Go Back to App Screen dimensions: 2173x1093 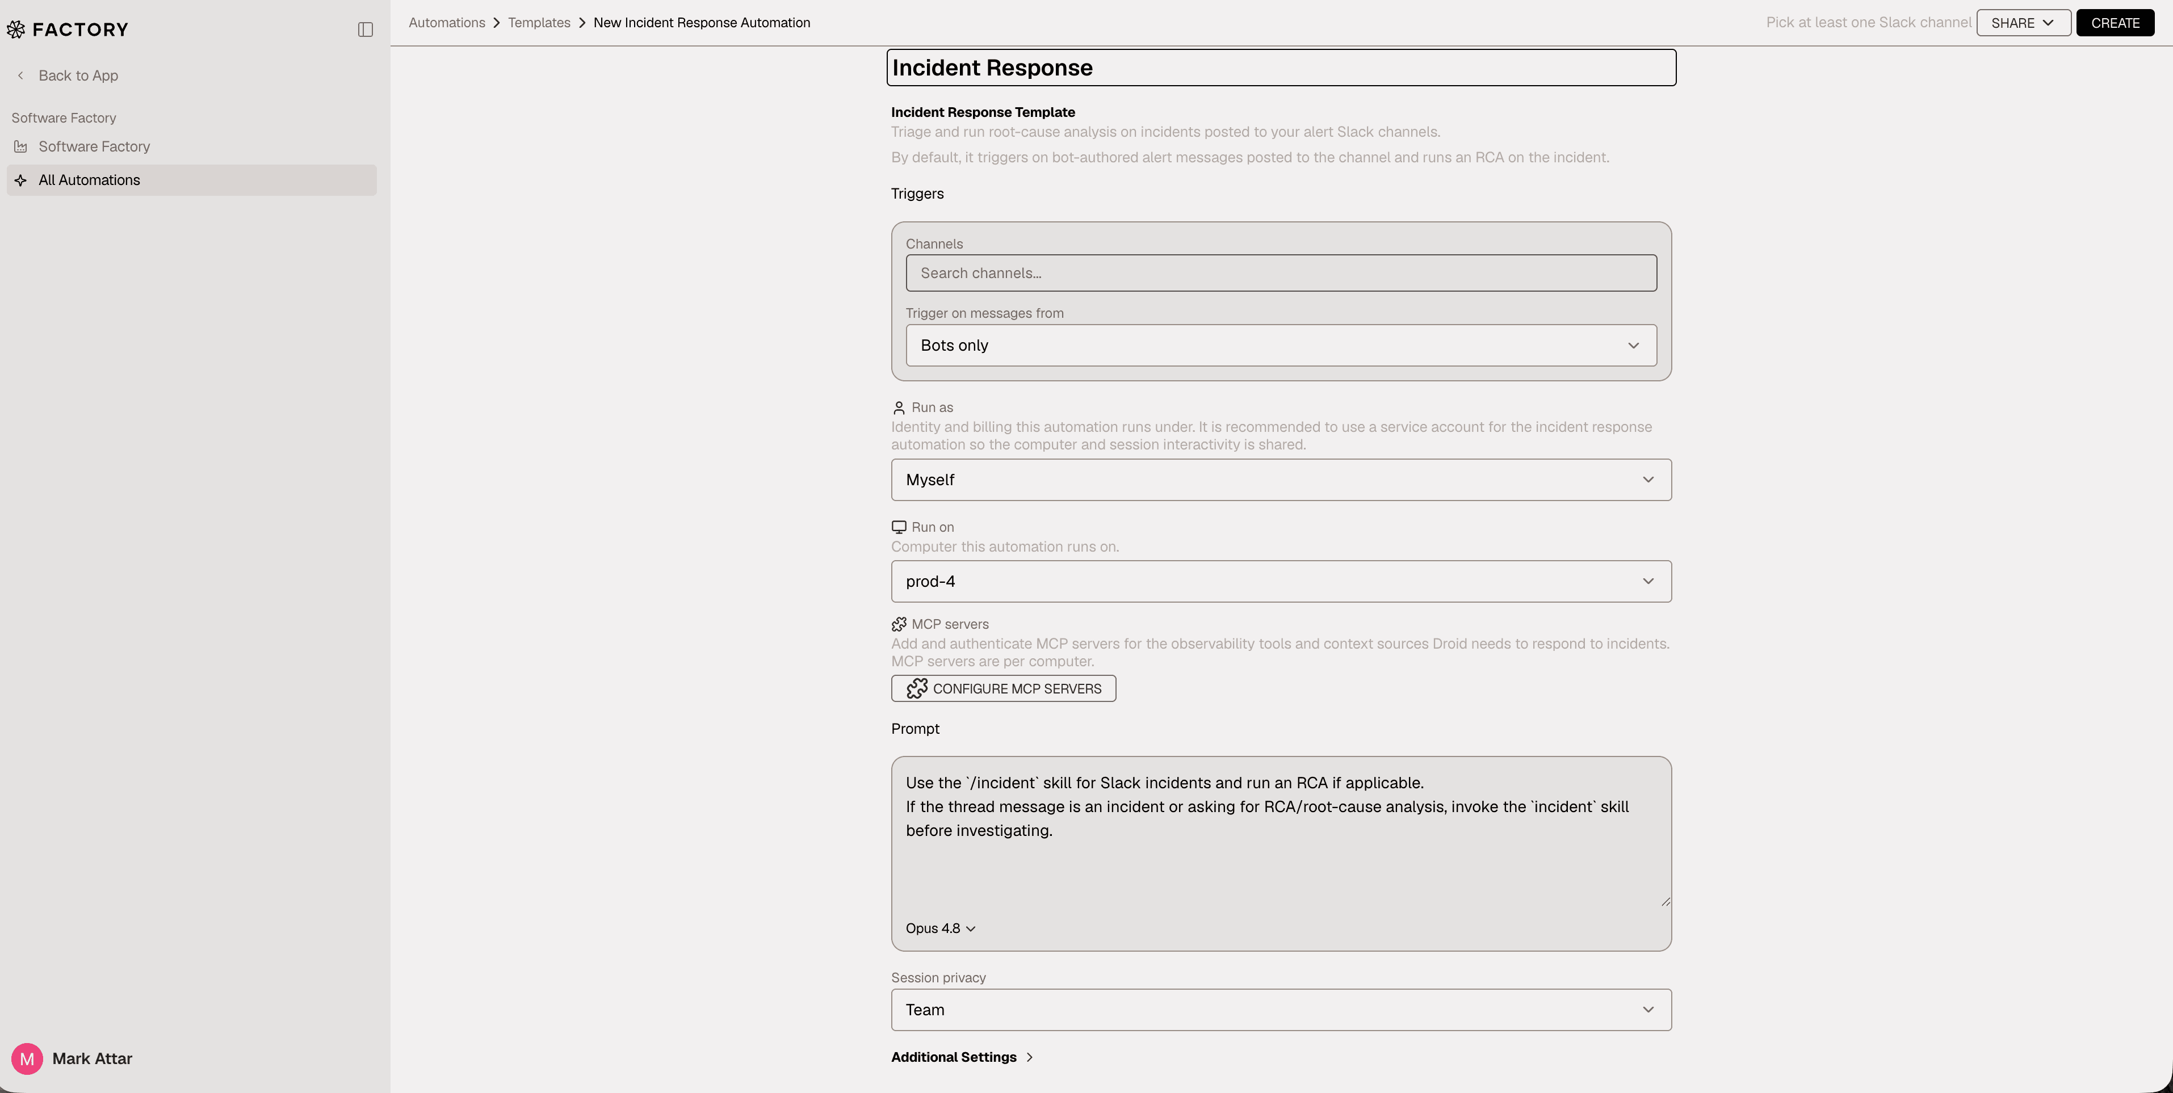(x=78, y=75)
